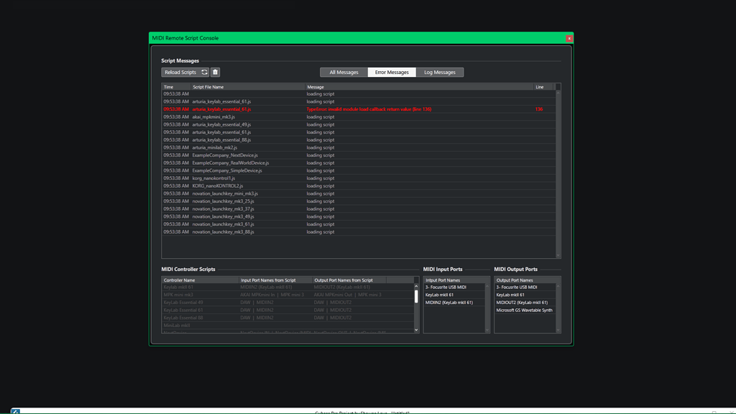The image size is (736, 414).
Task: Switch to the Log Messages tab
Action: (x=440, y=72)
